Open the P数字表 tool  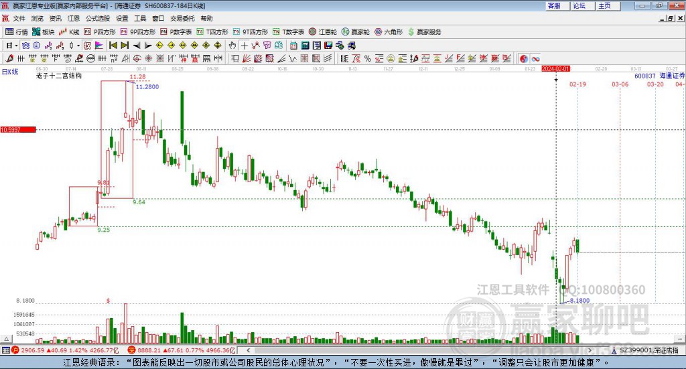tap(176, 32)
